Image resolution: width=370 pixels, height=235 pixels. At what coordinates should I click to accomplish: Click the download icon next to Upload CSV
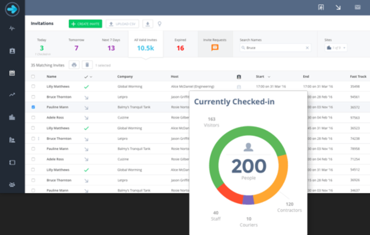pyautogui.click(x=148, y=23)
